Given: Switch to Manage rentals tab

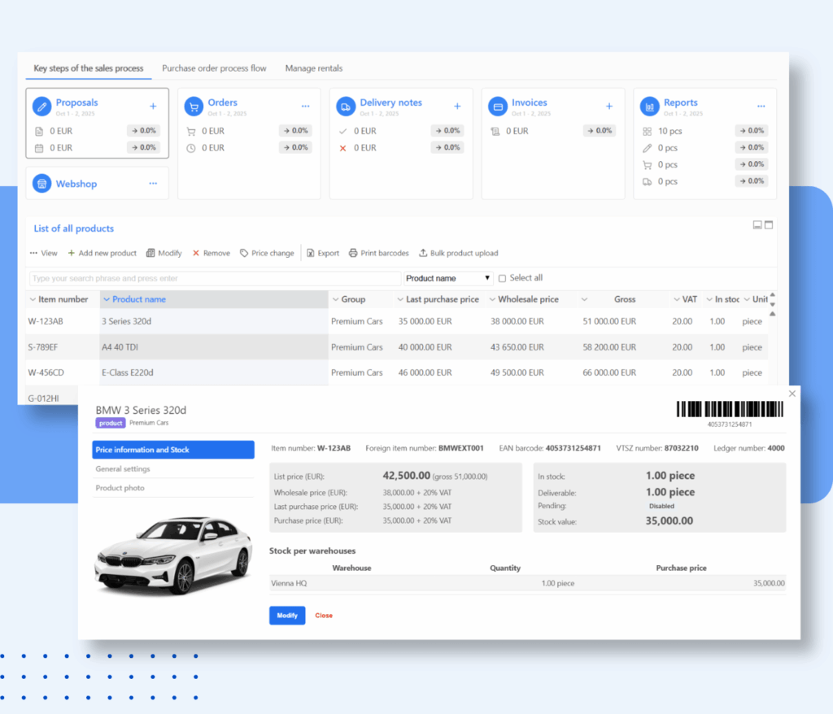Looking at the screenshot, I should click(x=313, y=68).
